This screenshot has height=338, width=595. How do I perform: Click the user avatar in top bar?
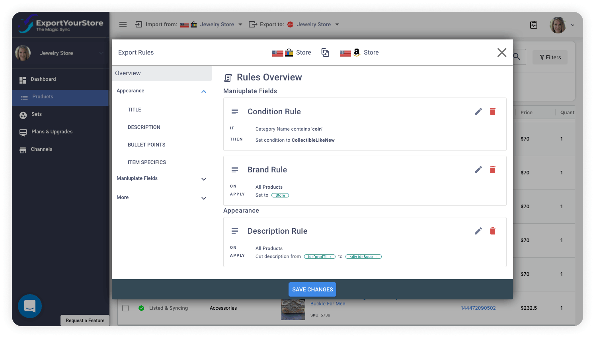tap(558, 25)
